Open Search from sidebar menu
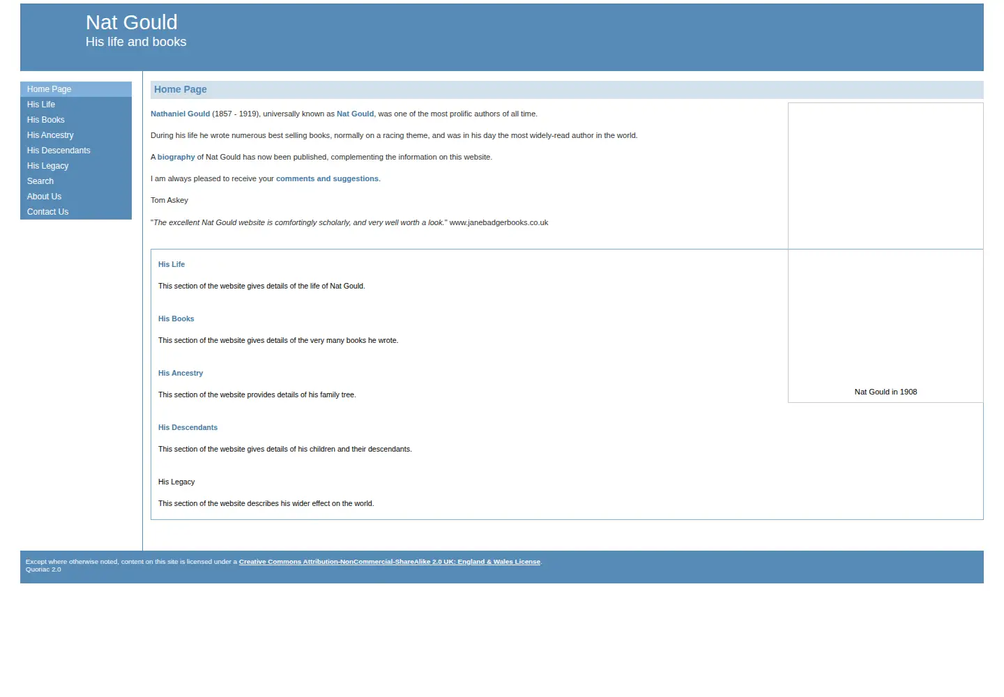Screen dimensions: 1004x697 point(76,181)
